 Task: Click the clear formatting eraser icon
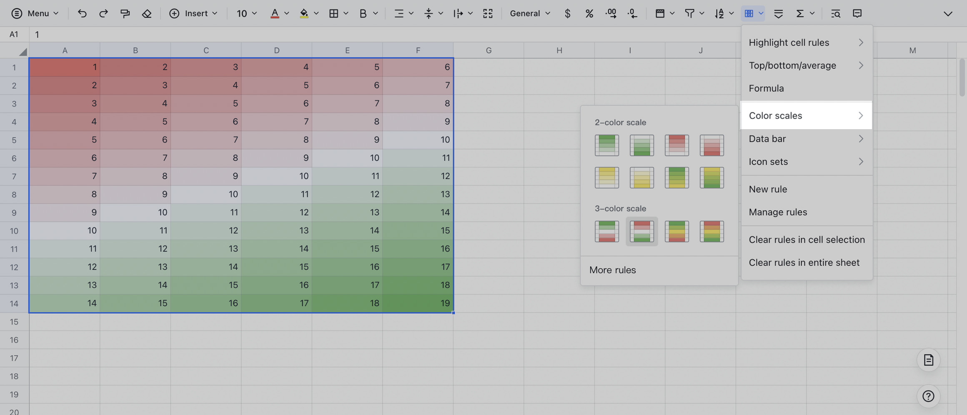(x=147, y=13)
